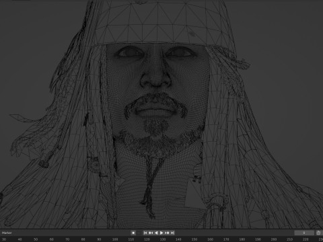Toggle the auto keying record button
Viewport: 323px width, 242px height.
(x=133, y=233)
